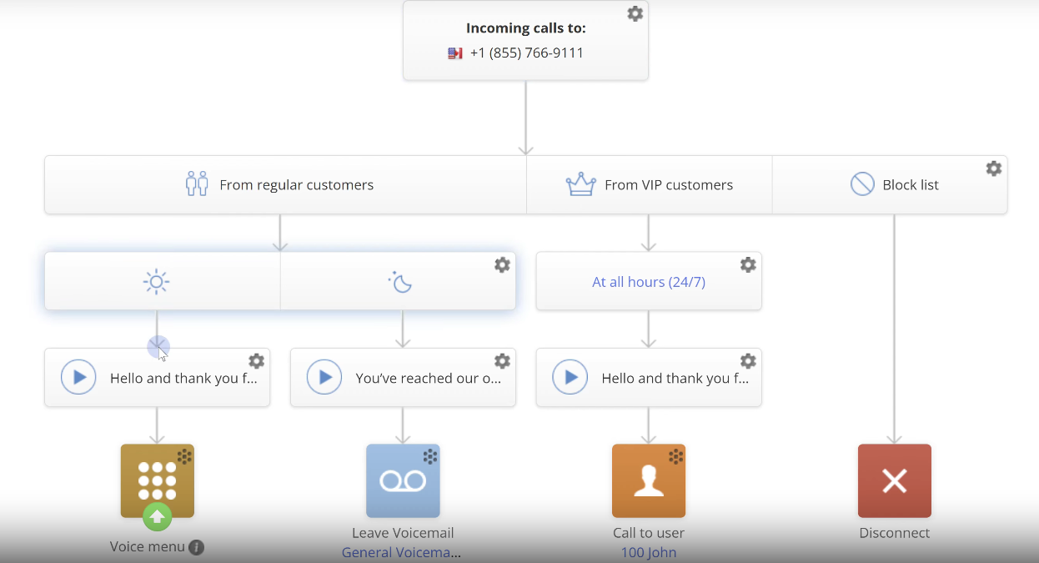The height and width of the screenshot is (563, 1039).
Task: Select the "From regular customers" label
Action: point(297,185)
